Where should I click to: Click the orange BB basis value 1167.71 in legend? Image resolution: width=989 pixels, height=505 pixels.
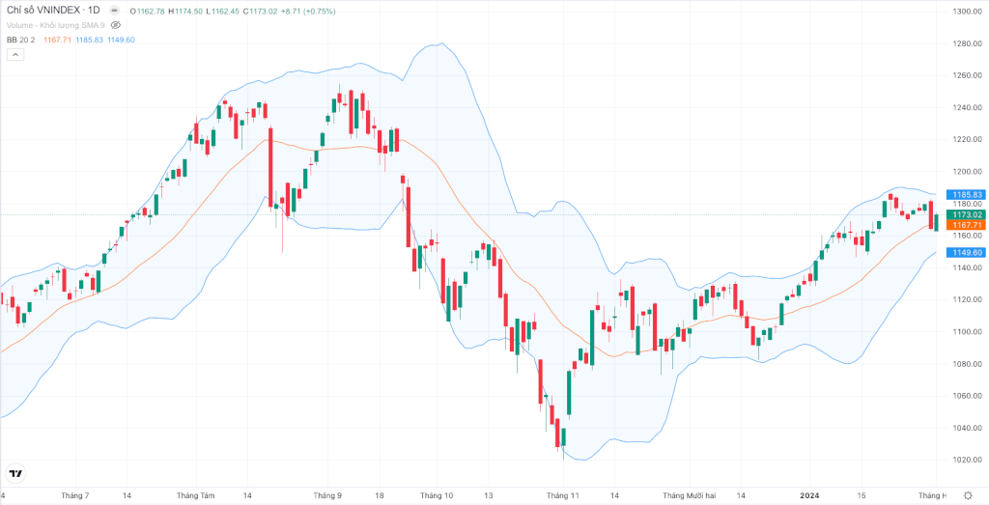pyautogui.click(x=55, y=40)
